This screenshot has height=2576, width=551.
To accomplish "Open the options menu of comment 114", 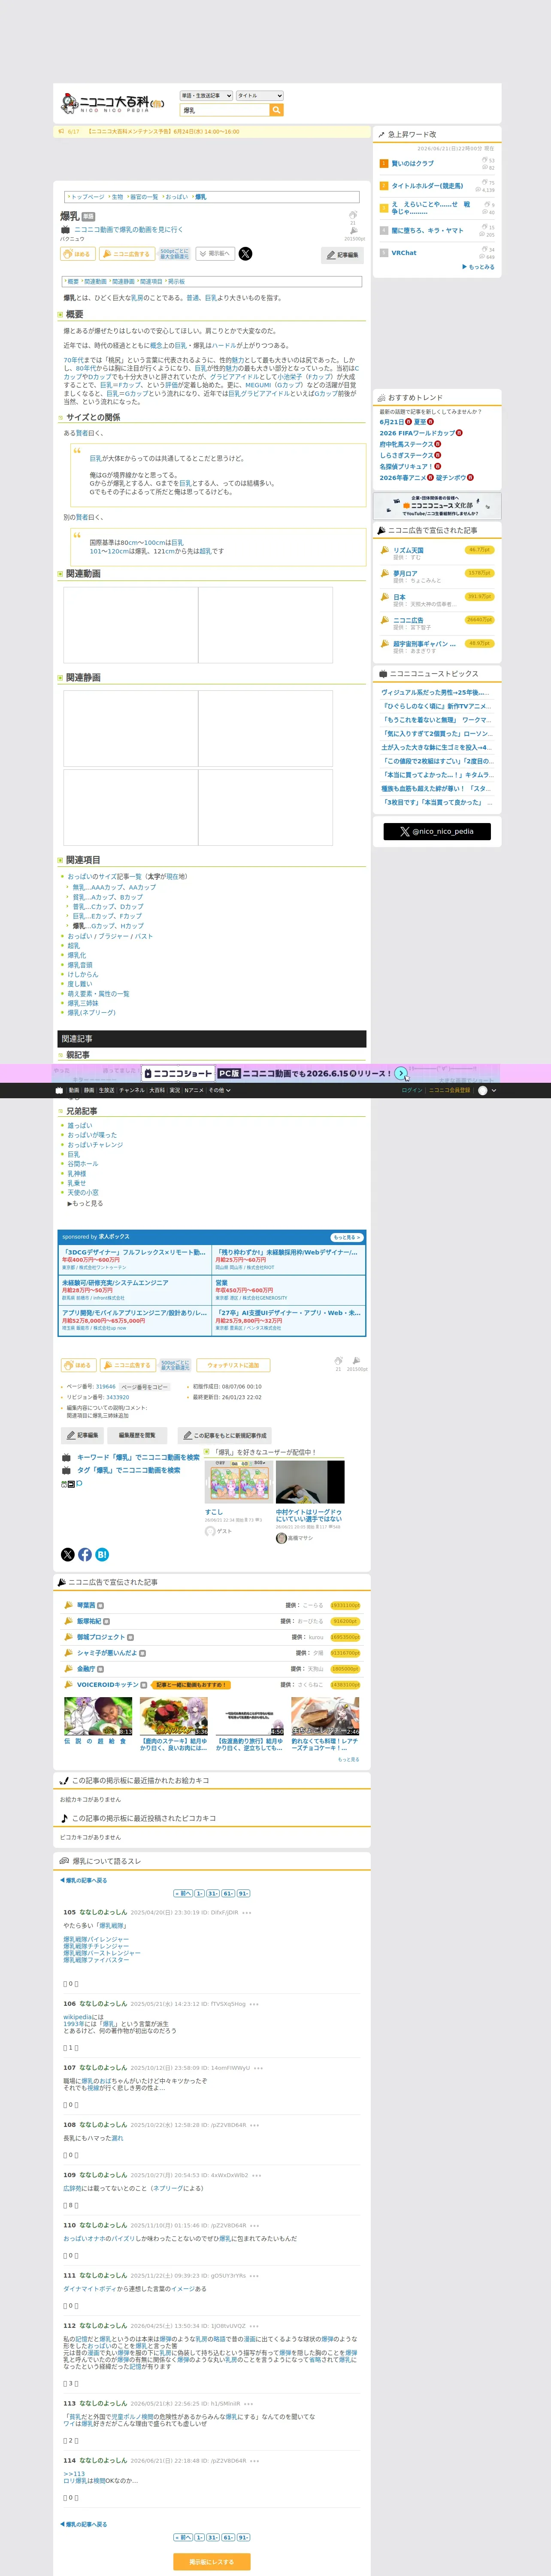I will click(254, 2461).
